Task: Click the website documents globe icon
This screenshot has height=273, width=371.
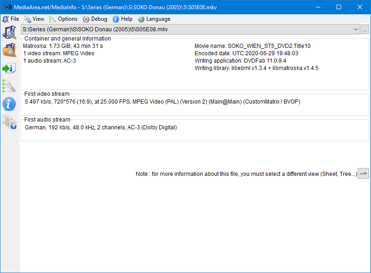Action: 10,122
